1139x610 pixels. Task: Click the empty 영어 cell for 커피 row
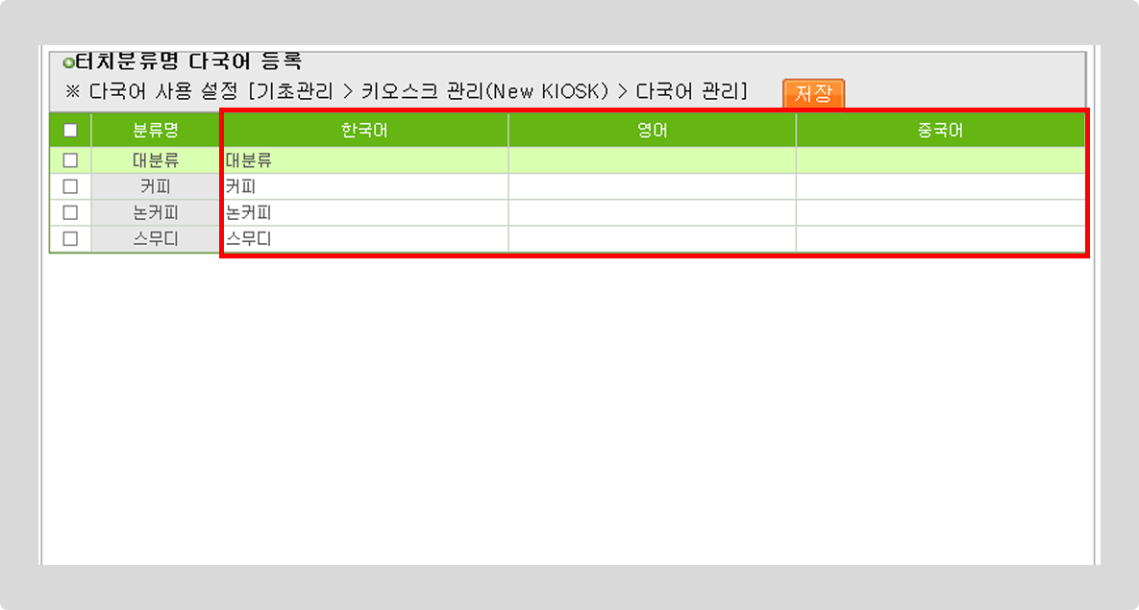[652, 186]
